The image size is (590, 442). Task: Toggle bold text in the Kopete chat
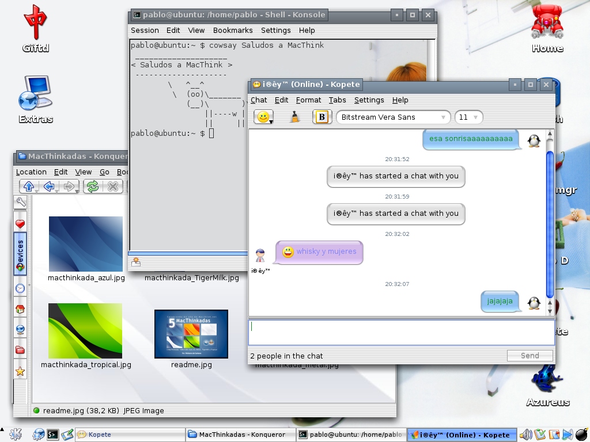pyautogui.click(x=322, y=117)
